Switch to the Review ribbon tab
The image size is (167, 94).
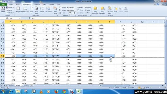(52, 4)
